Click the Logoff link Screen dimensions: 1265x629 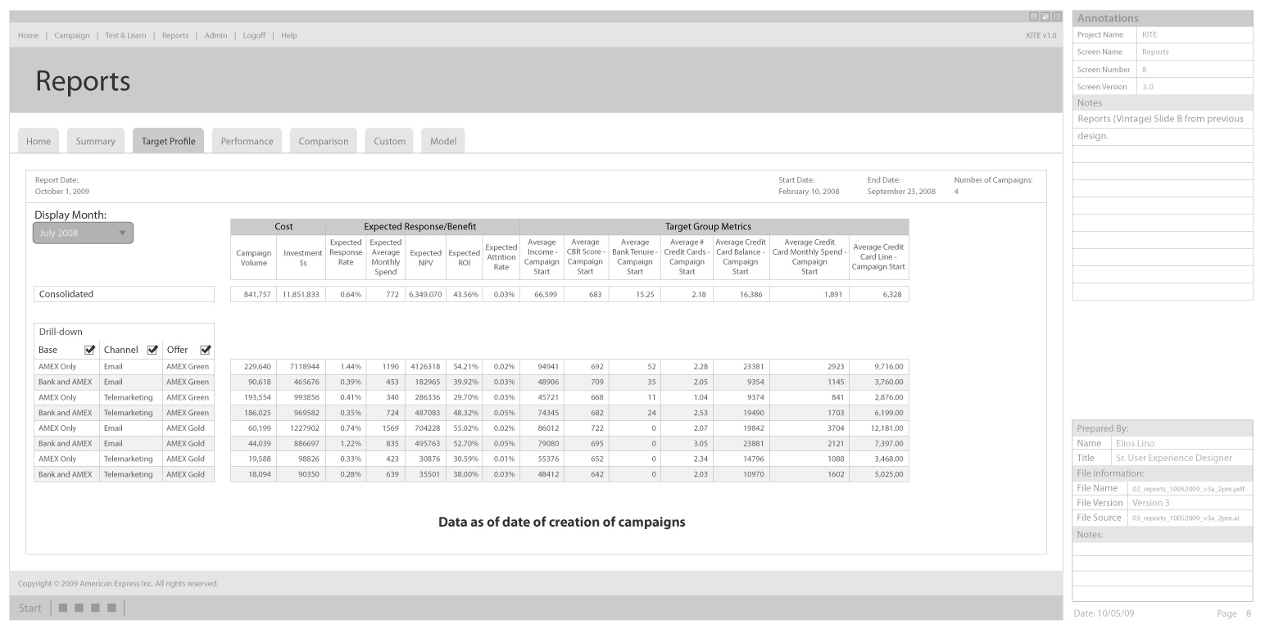254,35
